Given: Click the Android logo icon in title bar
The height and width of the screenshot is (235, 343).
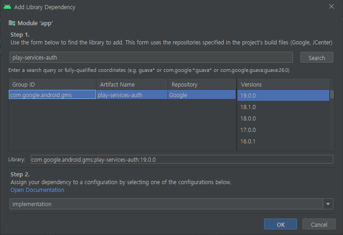Looking at the screenshot, I should 7,7.
